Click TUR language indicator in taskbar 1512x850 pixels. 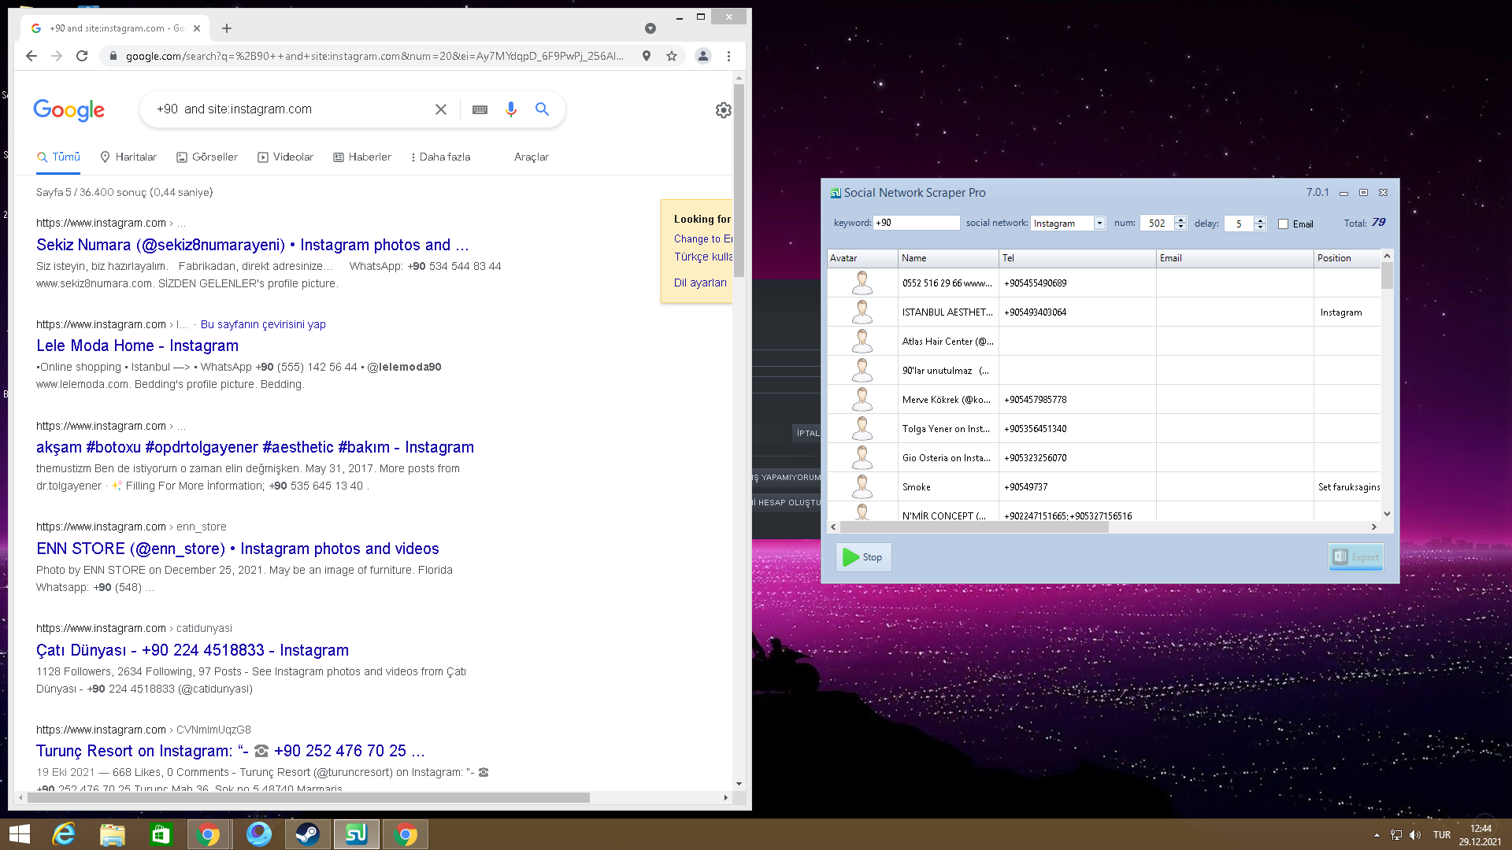[x=1441, y=835]
